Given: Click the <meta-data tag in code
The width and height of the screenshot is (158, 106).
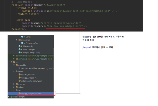Looking at the screenshot, I should 23,20.
